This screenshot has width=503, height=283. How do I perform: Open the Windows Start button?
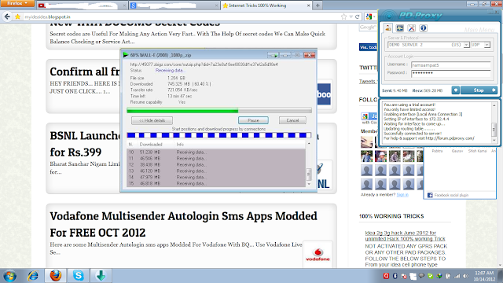pyautogui.click(x=9, y=276)
